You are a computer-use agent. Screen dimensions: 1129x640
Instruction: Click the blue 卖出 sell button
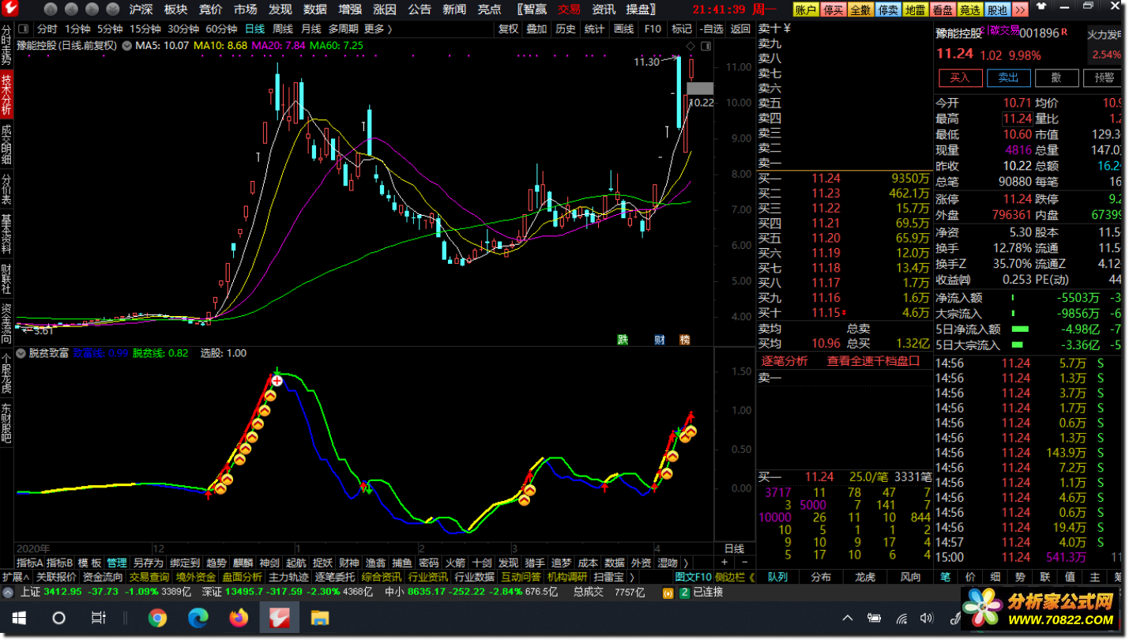pyautogui.click(x=1008, y=77)
